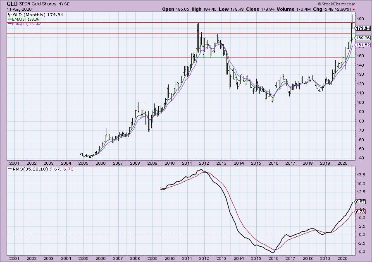Click the candlestick icon in GLD legend
372x262 pixels.
coord(10,15)
